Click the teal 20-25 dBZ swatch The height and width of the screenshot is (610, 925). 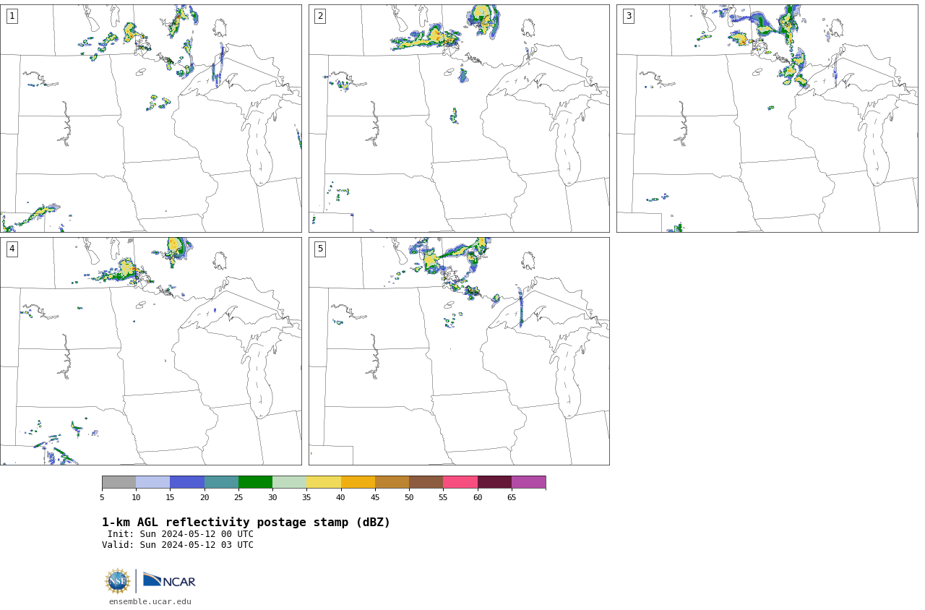[221, 482]
